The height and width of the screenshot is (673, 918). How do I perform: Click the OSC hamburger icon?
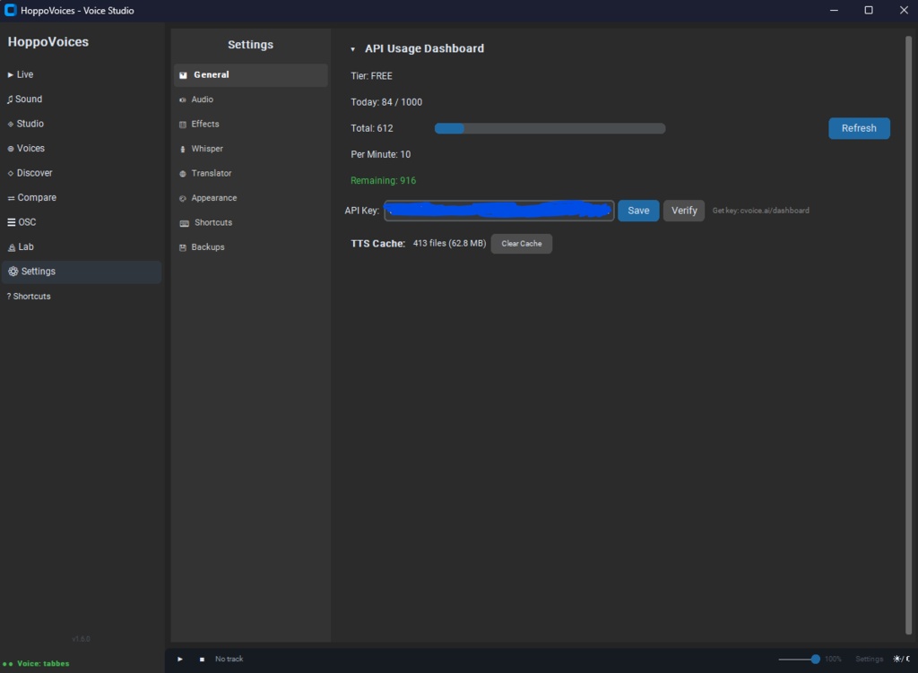click(11, 222)
